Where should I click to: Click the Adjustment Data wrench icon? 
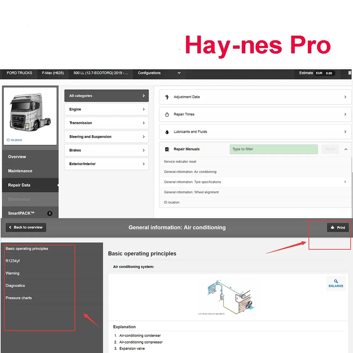point(167,97)
